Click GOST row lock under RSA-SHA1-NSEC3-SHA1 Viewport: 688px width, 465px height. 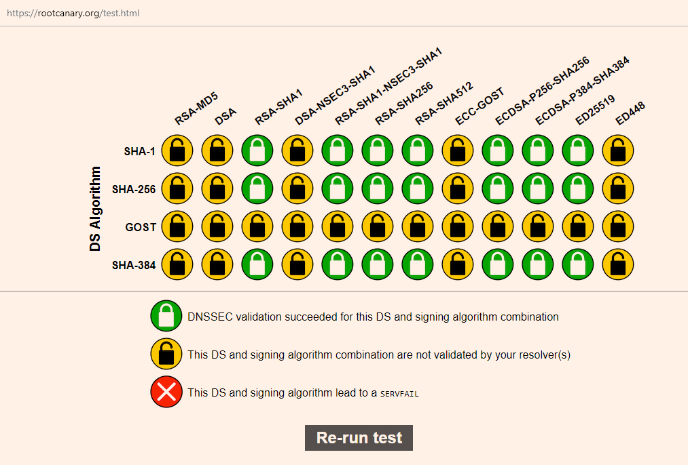coord(338,226)
